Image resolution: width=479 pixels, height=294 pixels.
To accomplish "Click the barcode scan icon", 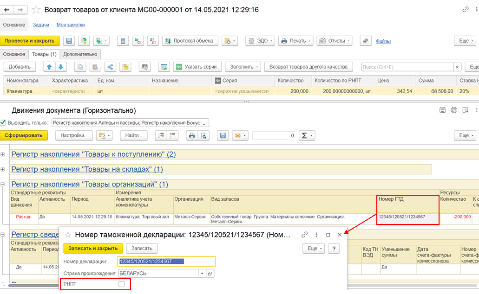I will pyautogui.click(x=144, y=67).
